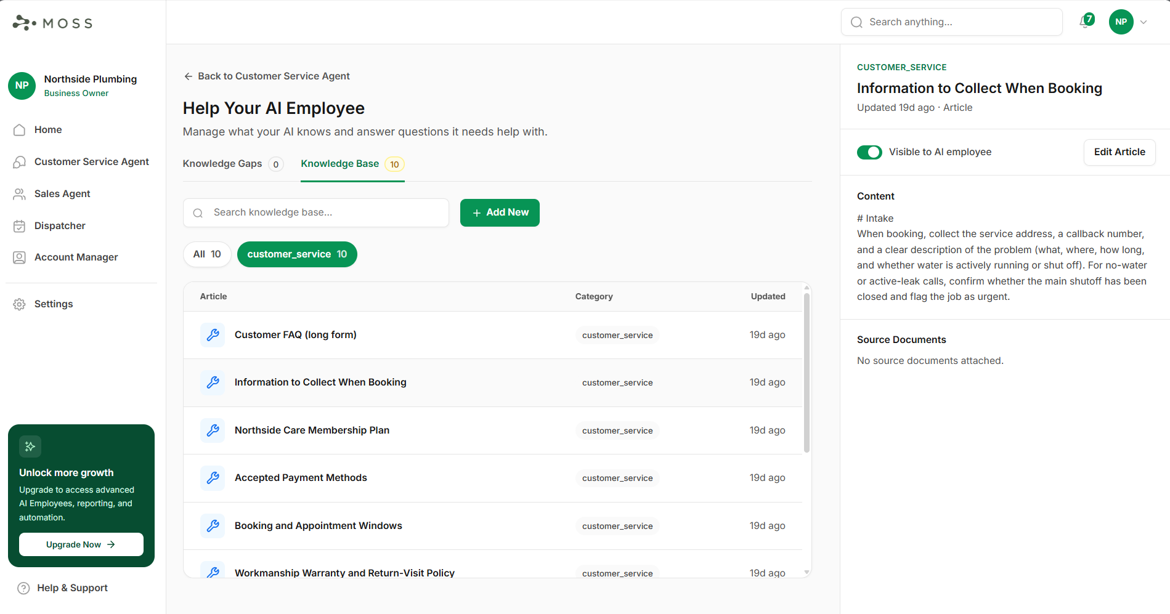
Task: Click the article list scrollbar thumb
Action: (x=806, y=373)
